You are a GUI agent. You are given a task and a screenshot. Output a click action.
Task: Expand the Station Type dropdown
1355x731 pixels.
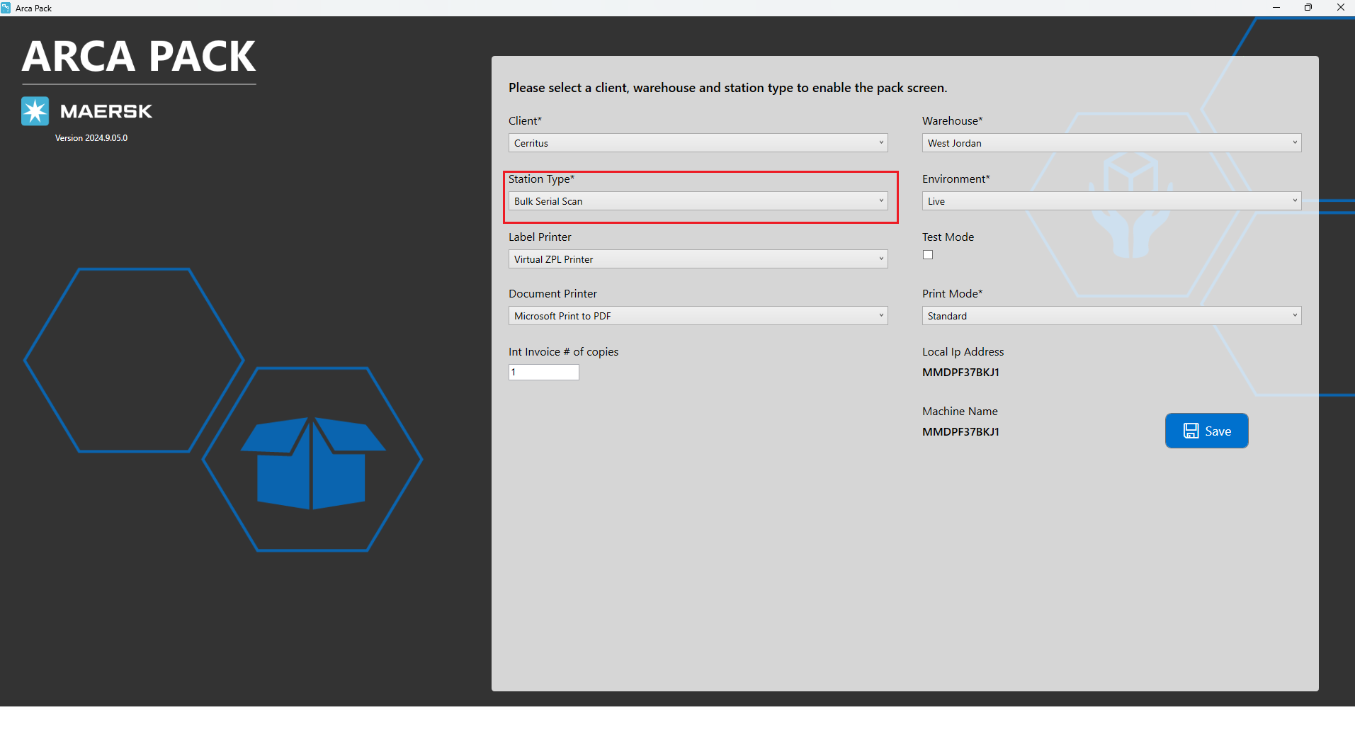[698, 201]
